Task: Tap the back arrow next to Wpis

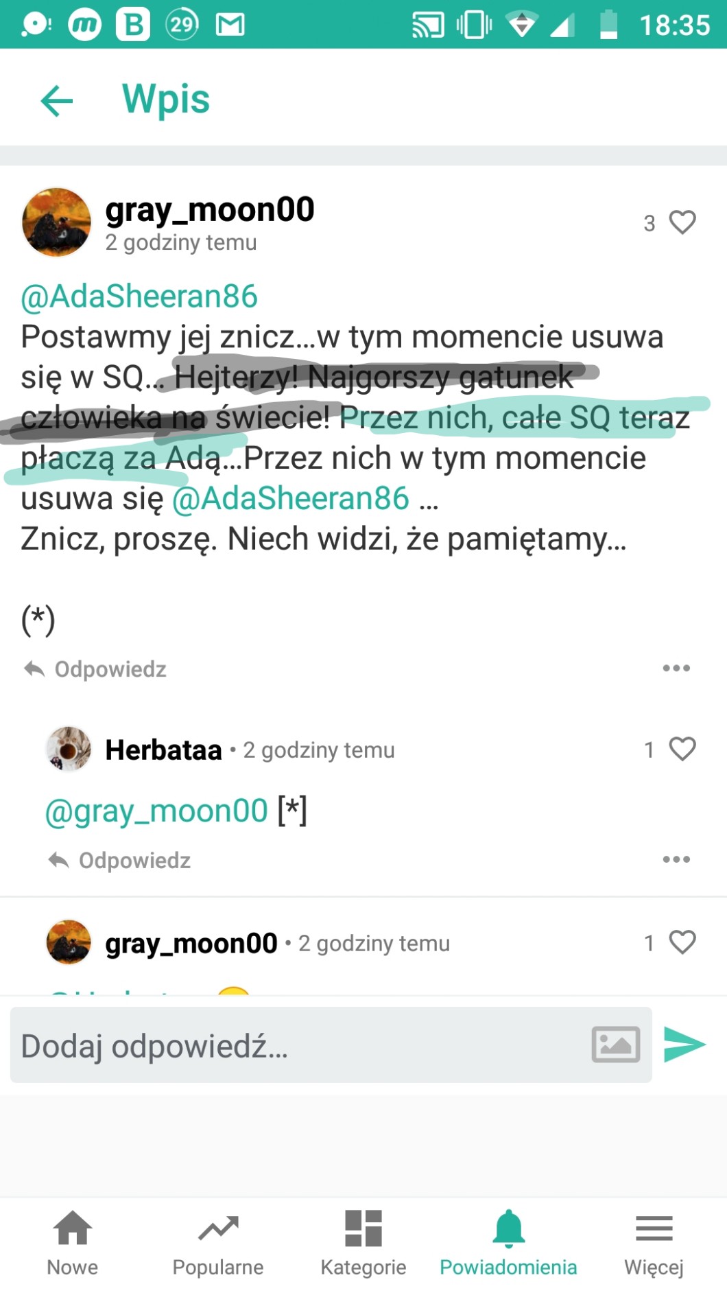Action: (57, 101)
